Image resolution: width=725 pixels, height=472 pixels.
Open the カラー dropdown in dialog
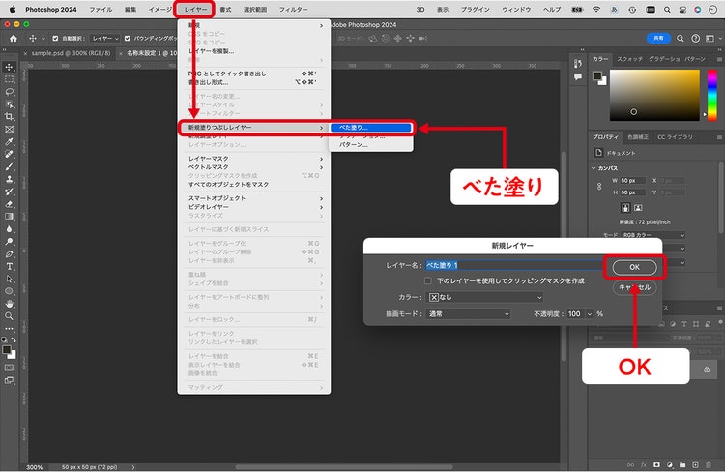coord(484,297)
